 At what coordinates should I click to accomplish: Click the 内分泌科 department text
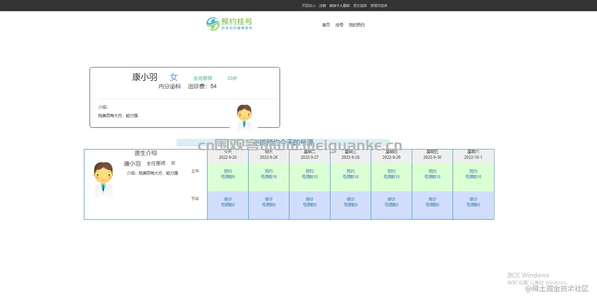click(170, 86)
